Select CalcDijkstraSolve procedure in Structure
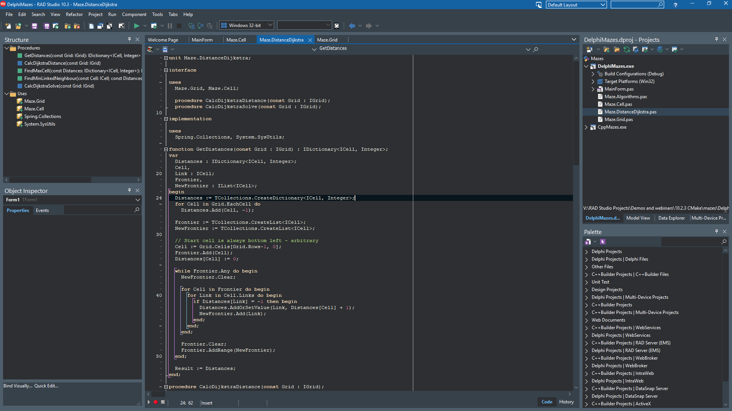 point(59,86)
